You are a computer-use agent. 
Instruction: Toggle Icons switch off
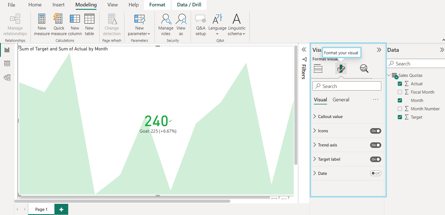point(376,131)
